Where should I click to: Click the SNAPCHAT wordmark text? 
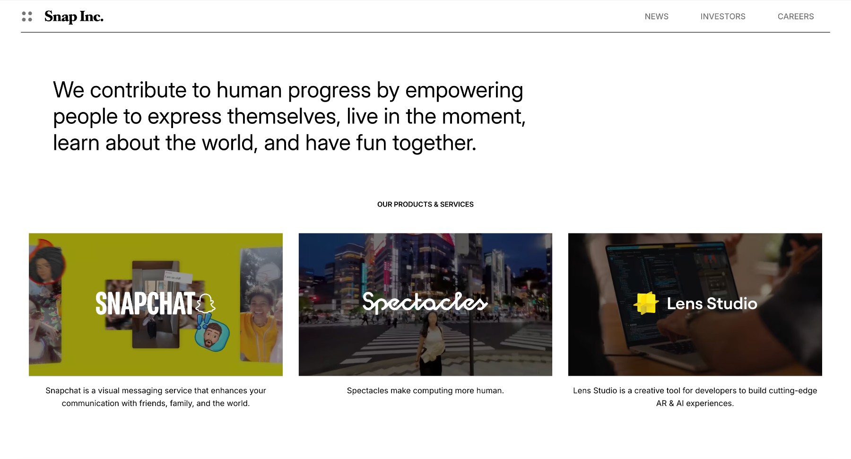pyautogui.click(x=145, y=303)
